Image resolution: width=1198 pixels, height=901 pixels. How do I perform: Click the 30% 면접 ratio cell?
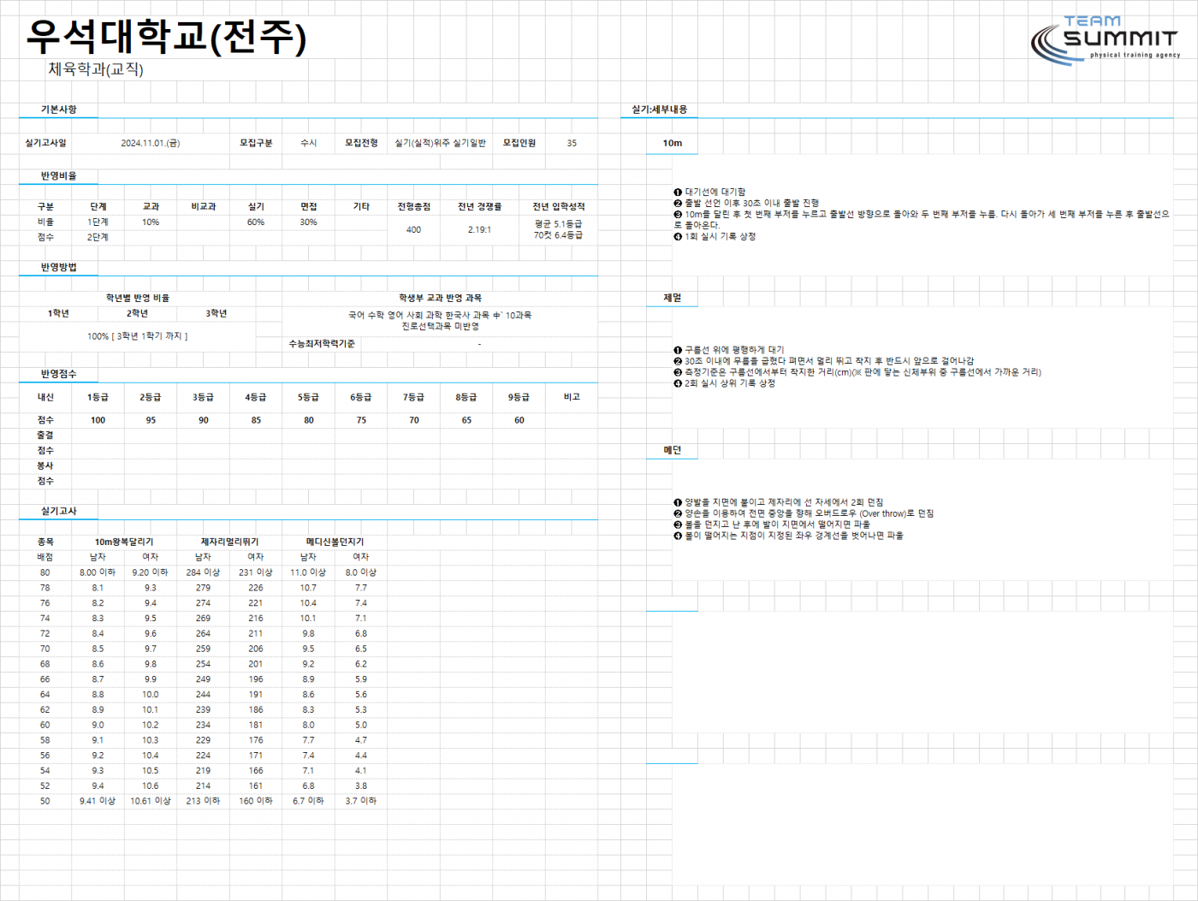309,222
